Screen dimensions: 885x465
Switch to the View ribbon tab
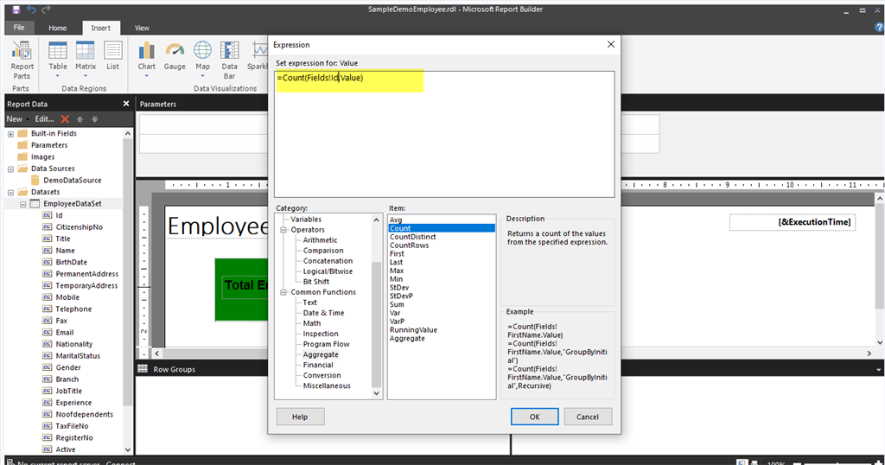142,28
